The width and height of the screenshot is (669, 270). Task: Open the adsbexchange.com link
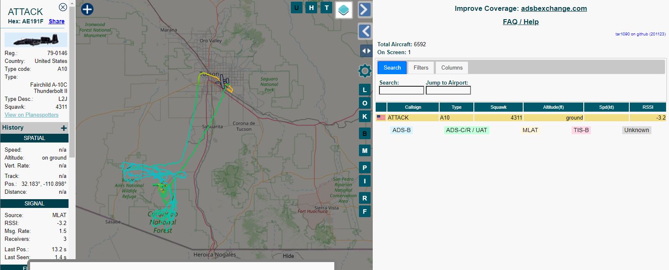click(x=554, y=8)
